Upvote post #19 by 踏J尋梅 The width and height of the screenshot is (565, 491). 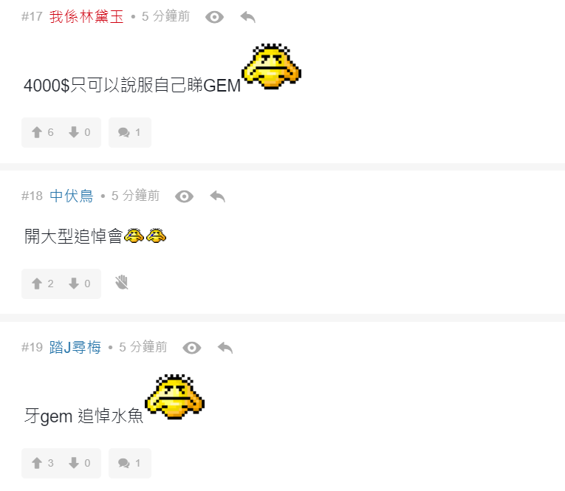coord(43,463)
